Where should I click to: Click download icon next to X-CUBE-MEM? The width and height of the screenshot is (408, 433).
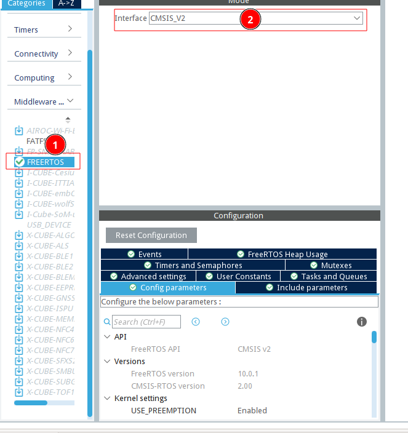click(19, 319)
